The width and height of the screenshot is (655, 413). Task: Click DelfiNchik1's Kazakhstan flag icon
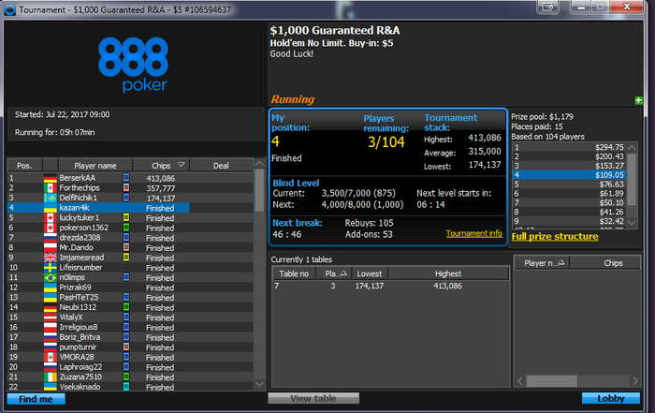(51, 199)
